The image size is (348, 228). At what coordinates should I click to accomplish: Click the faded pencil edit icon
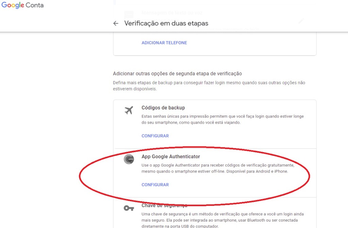[x=300, y=21]
